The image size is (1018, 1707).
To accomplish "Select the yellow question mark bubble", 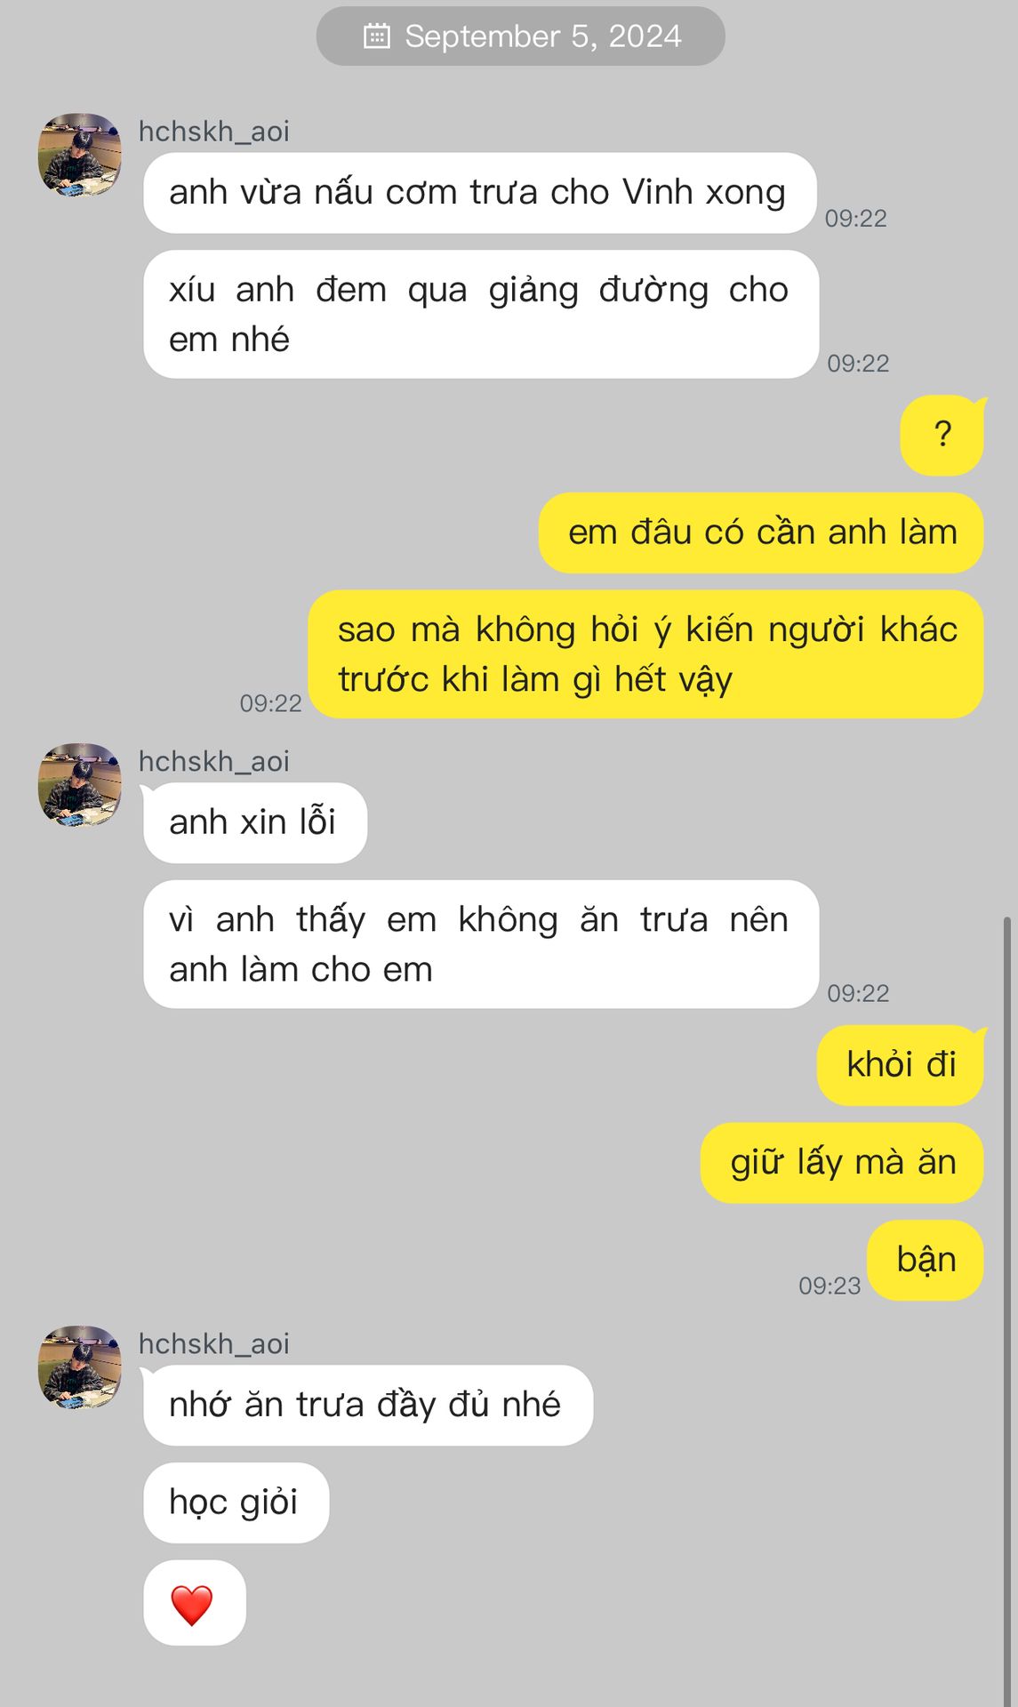I will pyautogui.click(x=942, y=435).
